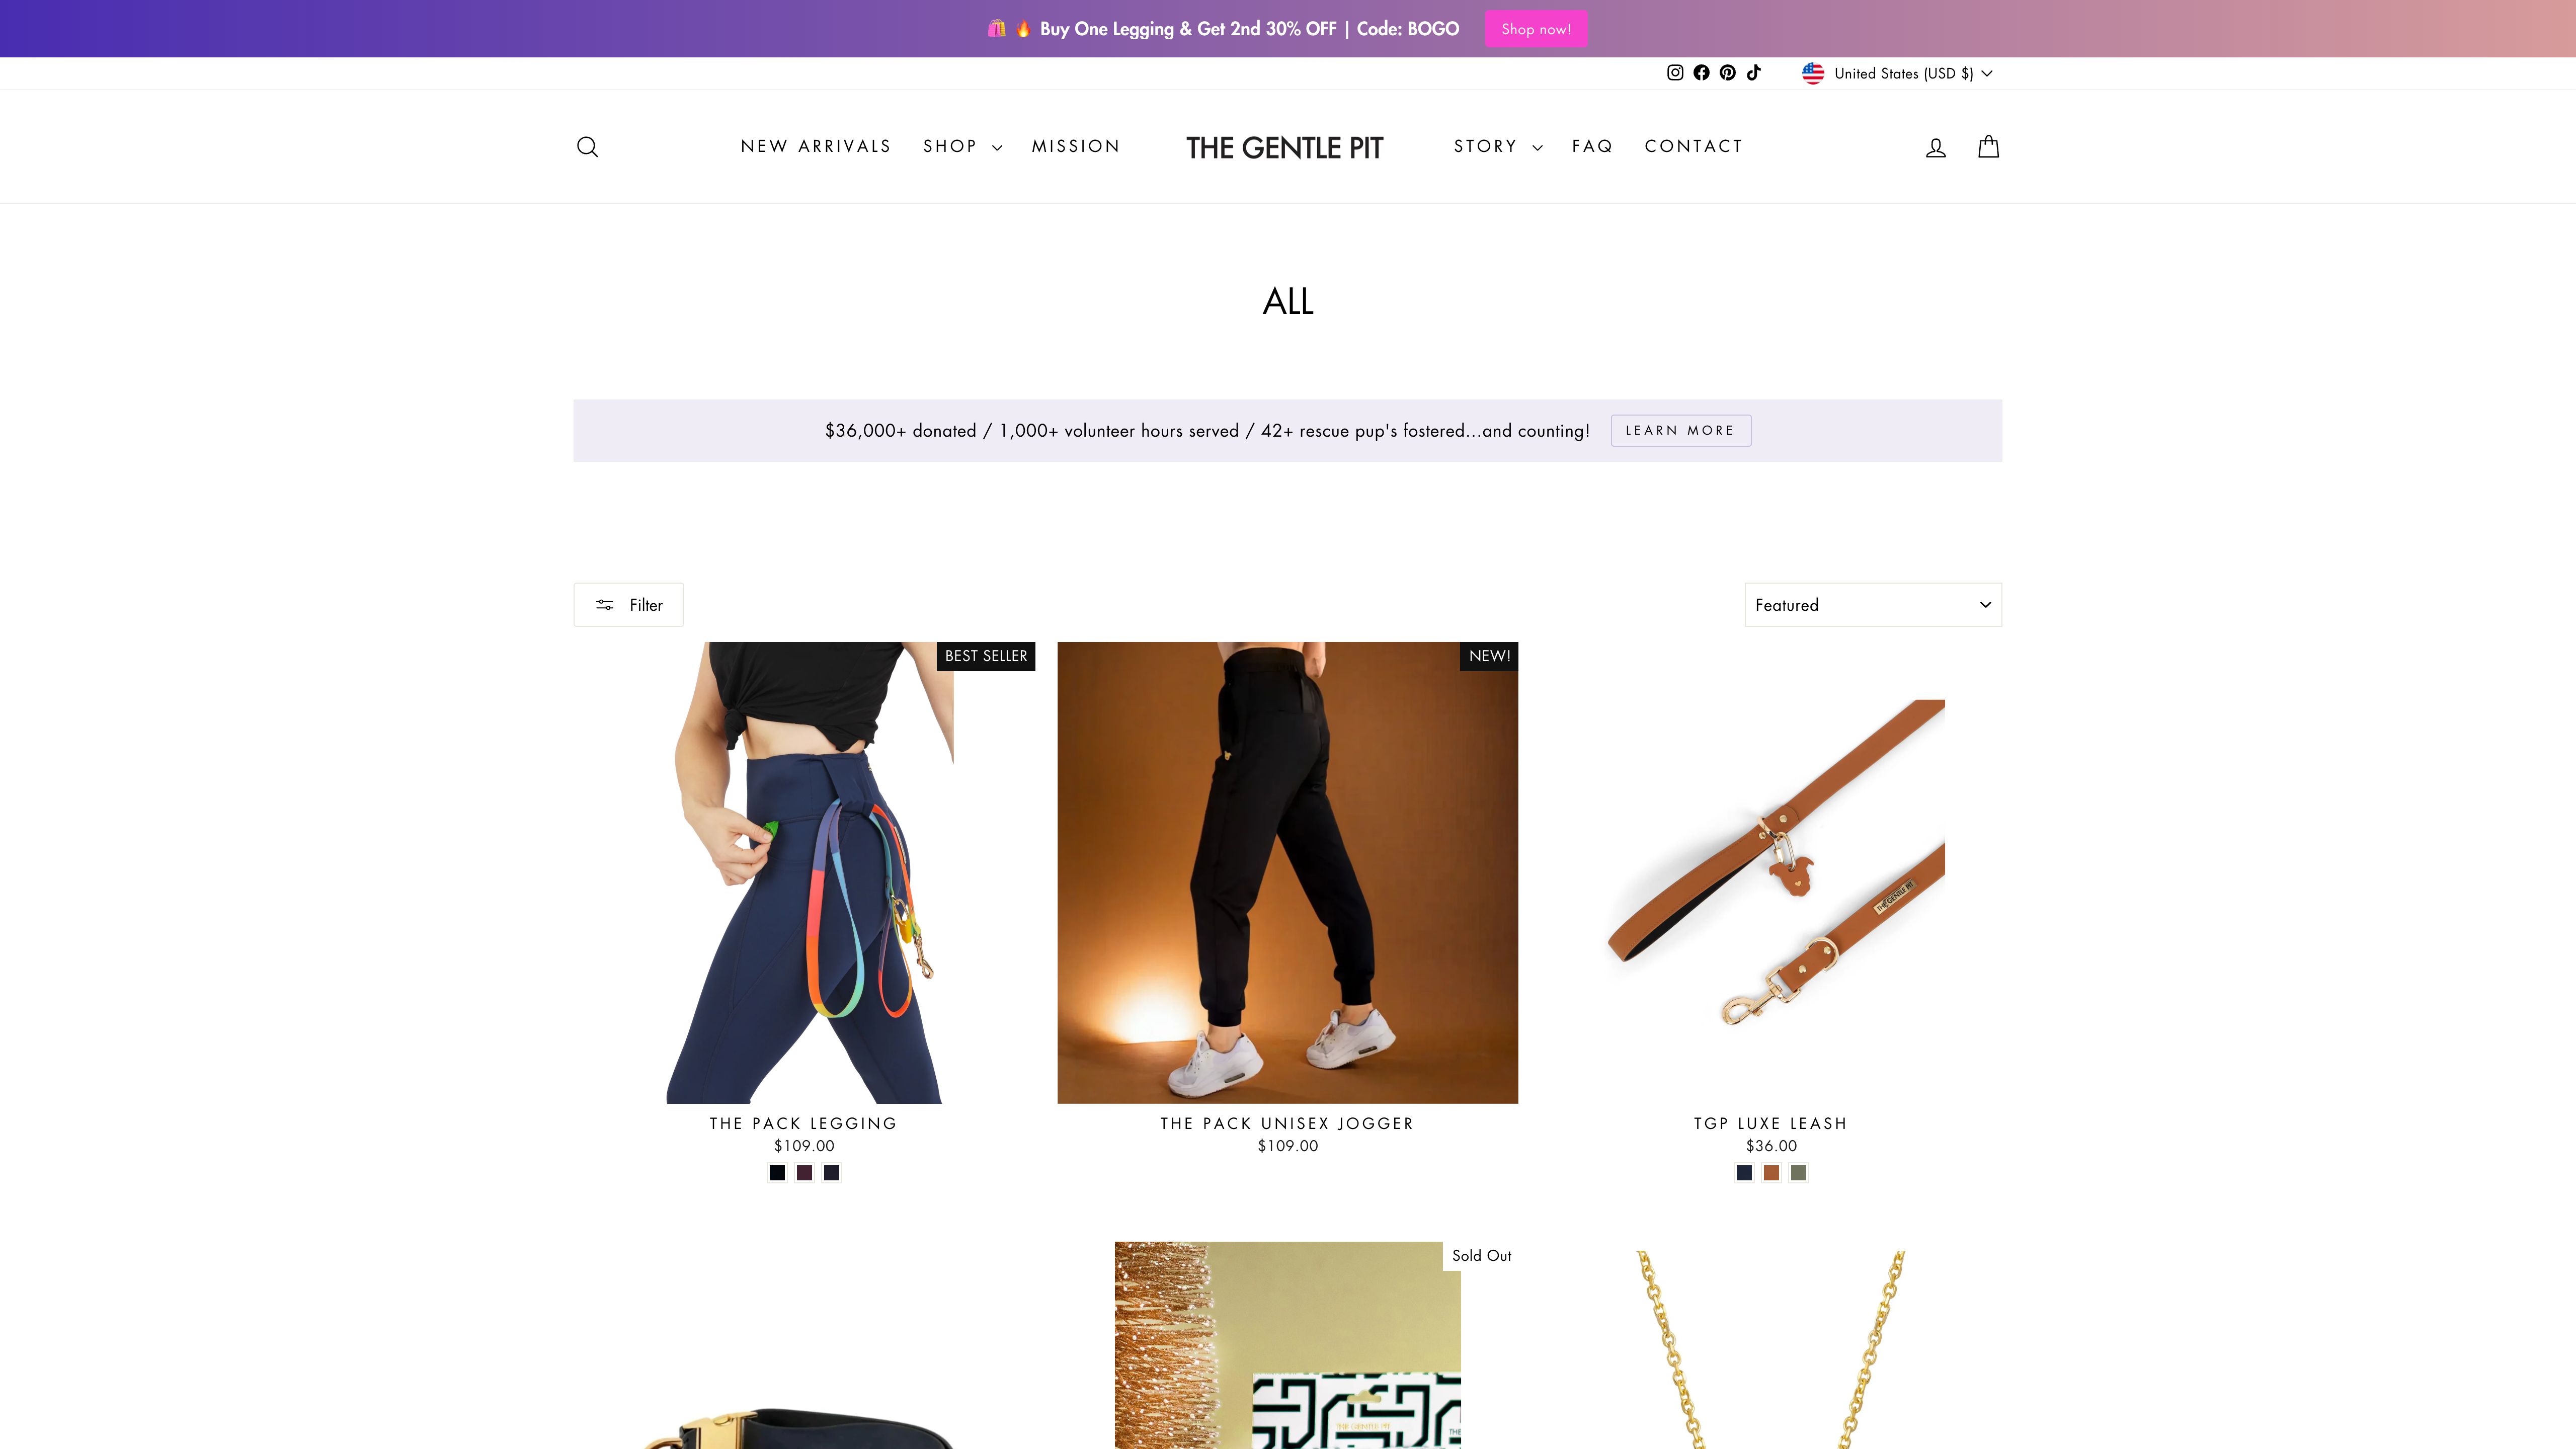Open the FAQ page
2576x1449 pixels.
(1592, 146)
